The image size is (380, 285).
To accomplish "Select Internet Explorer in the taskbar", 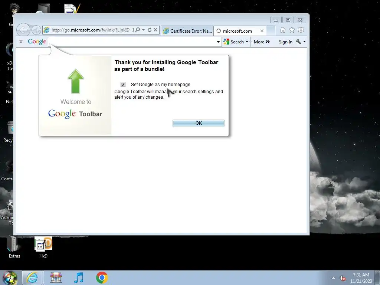I will 32,278.
